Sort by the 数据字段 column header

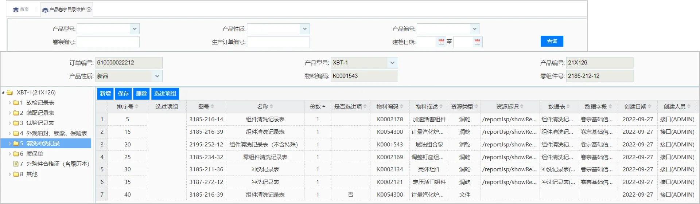(x=598, y=106)
